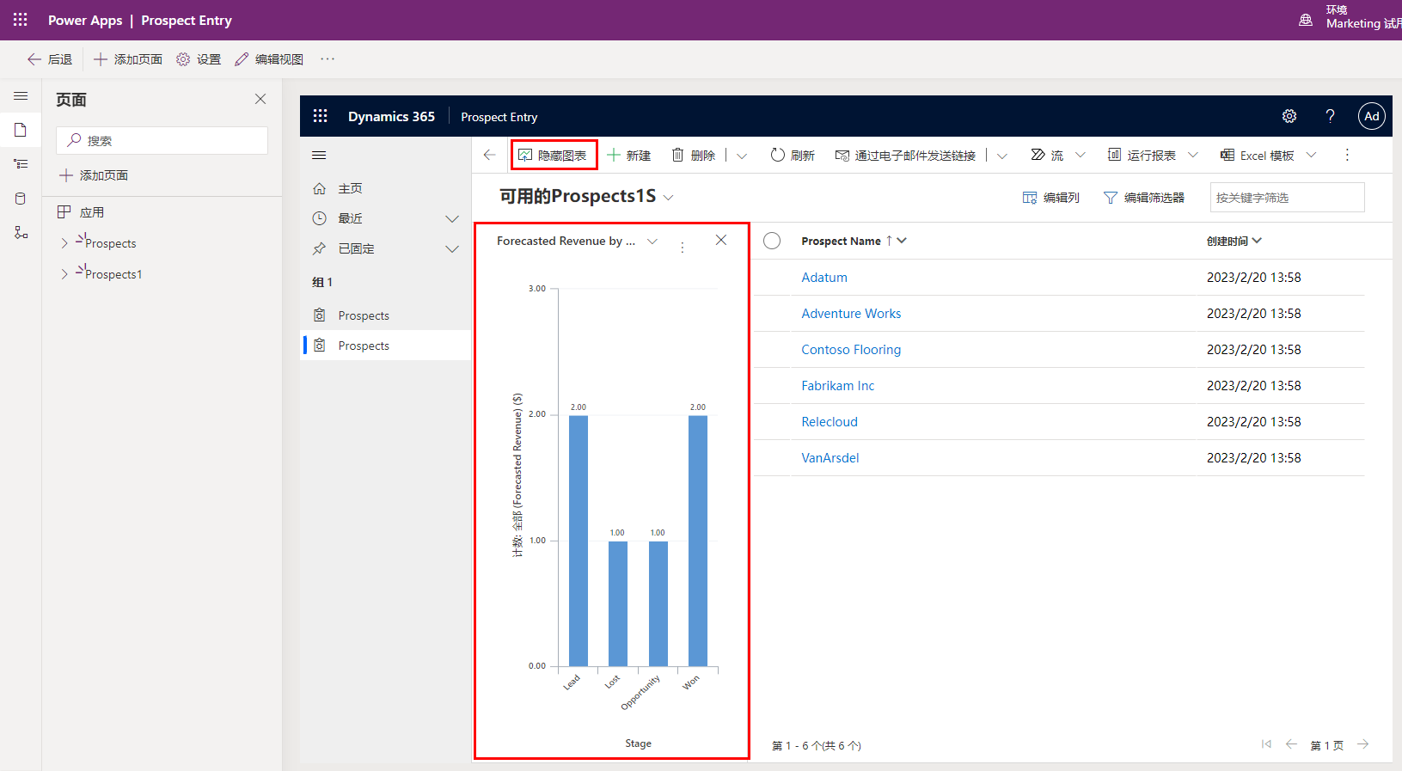Select the Pages icon in the left rail
The width and height of the screenshot is (1402, 771).
point(21,130)
